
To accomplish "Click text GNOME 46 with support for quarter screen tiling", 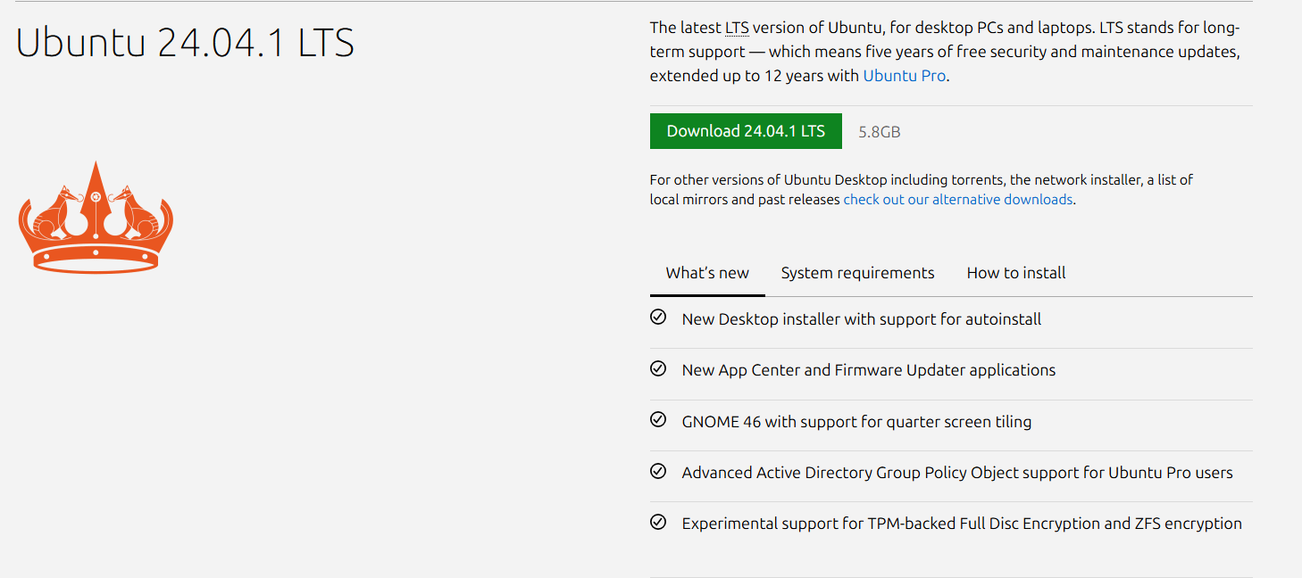I will click(856, 422).
